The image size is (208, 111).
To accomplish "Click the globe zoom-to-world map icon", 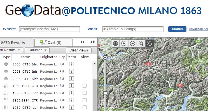I will [x=115, y=43].
